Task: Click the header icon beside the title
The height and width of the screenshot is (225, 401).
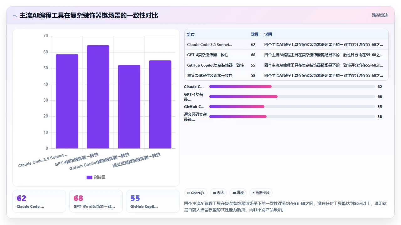Action: pyautogui.click(x=15, y=15)
